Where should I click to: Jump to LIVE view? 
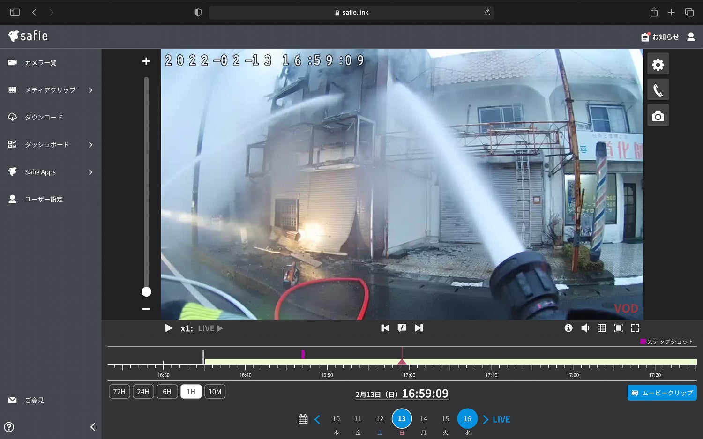coord(501,419)
